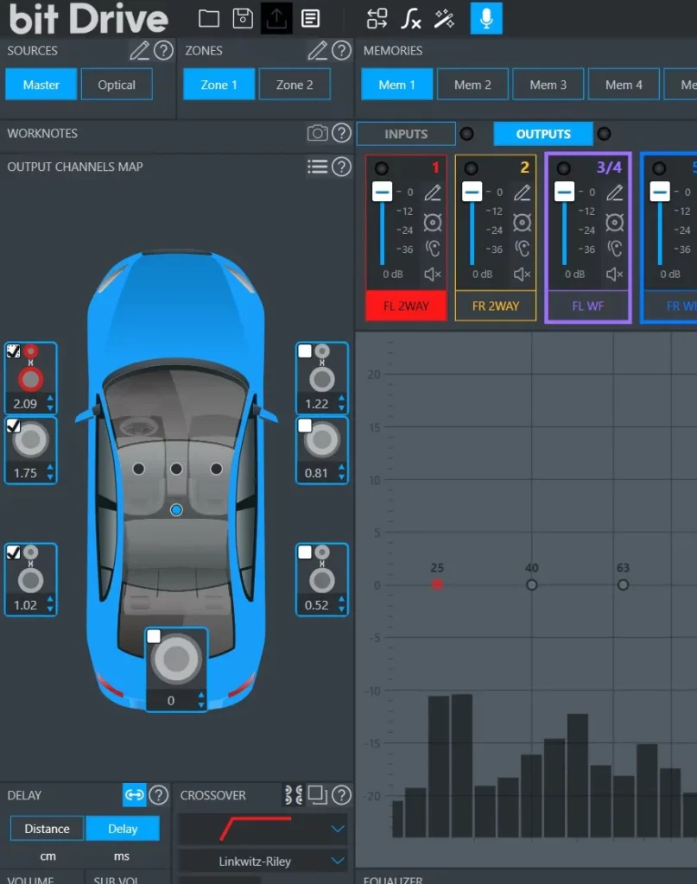Click the channel routing swap icon

tap(377, 19)
